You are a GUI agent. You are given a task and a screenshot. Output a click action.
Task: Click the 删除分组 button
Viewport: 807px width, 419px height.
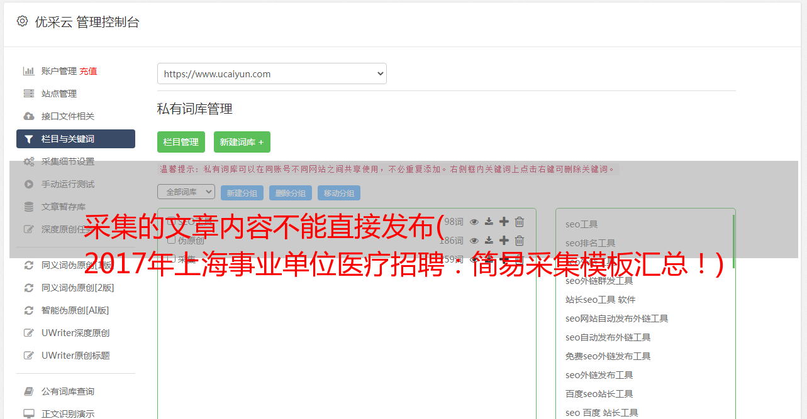click(x=291, y=193)
